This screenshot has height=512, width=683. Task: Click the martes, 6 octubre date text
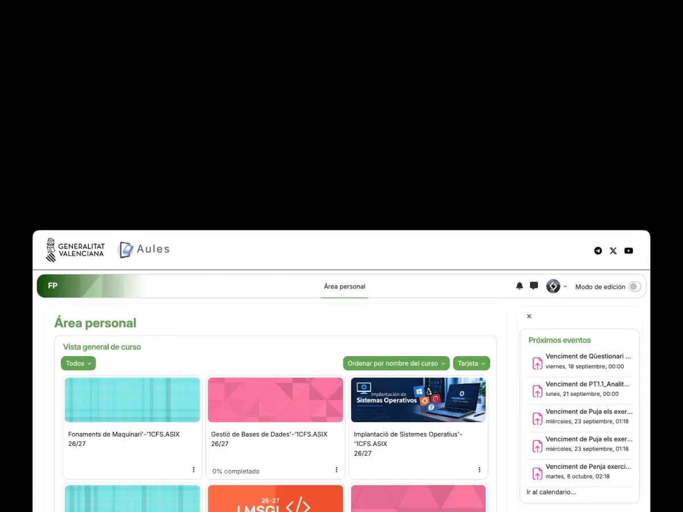click(x=577, y=477)
